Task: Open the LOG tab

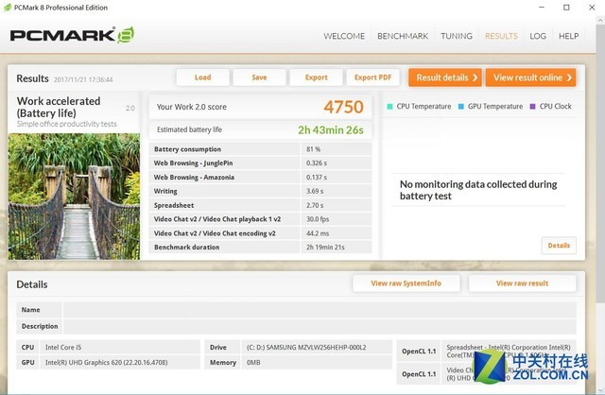Action: tap(538, 36)
